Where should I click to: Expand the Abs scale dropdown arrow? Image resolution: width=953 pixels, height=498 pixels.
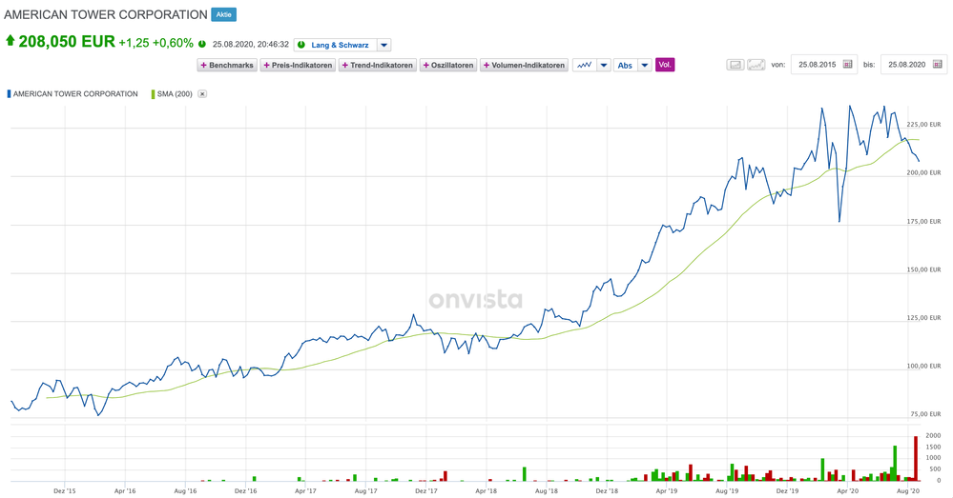click(x=645, y=65)
